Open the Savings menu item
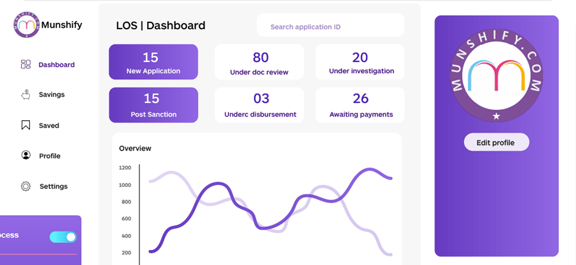The image size is (576, 265). pyautogui.click(x=52, y=94)
